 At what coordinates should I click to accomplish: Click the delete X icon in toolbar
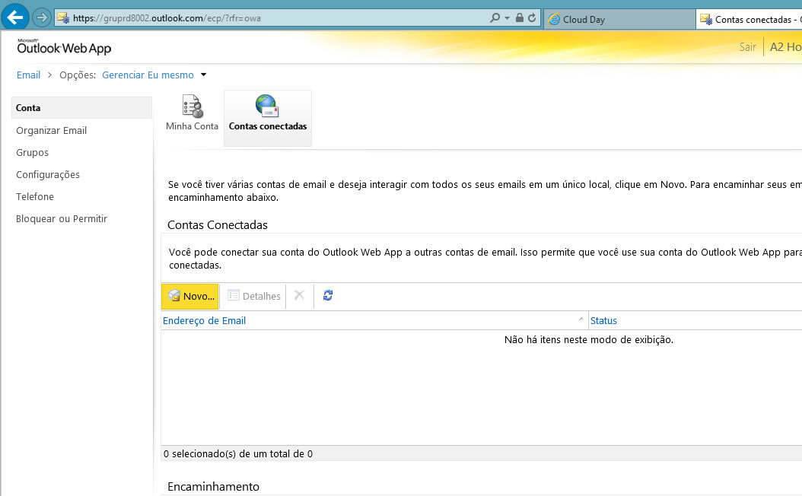pos(299,295)
